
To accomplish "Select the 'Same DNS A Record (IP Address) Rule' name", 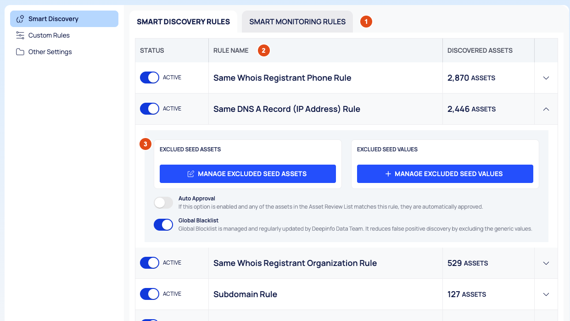I will [x=287, y=109].
